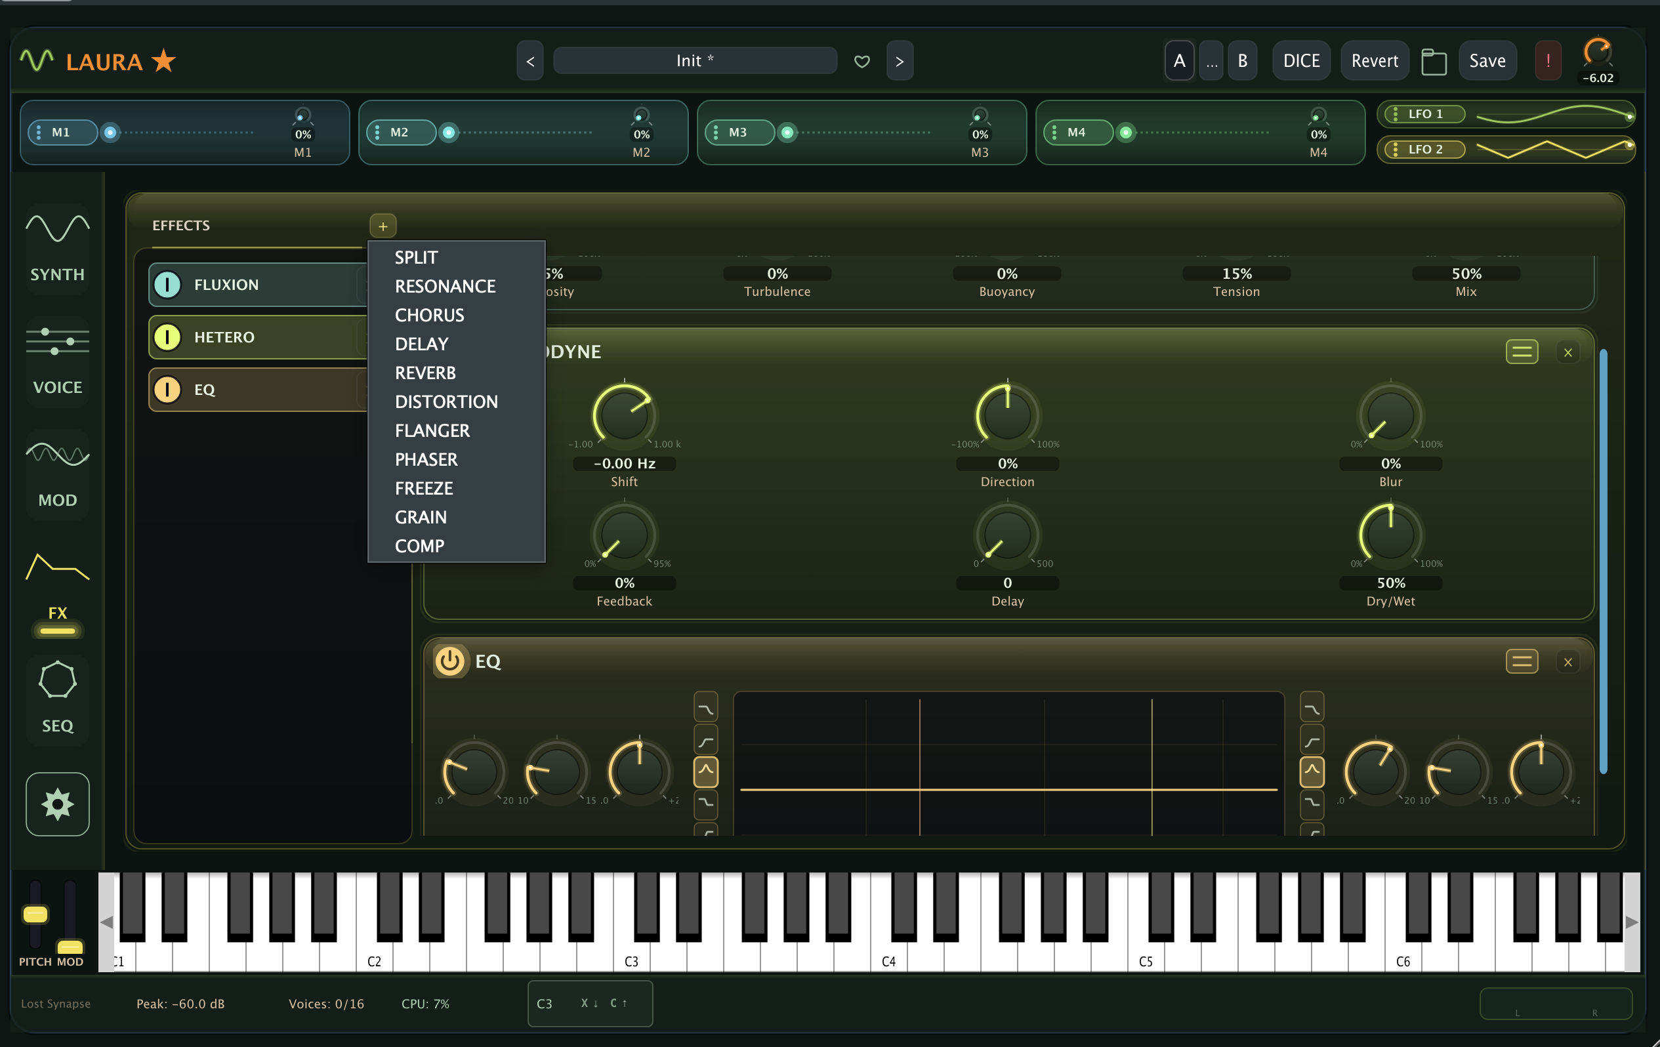Remove the Heterodyne effect module
The image size is (1660, 1047).
1567,352
